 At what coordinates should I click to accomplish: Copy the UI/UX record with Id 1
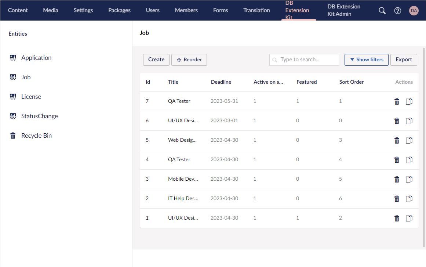[x=409, y=218]
